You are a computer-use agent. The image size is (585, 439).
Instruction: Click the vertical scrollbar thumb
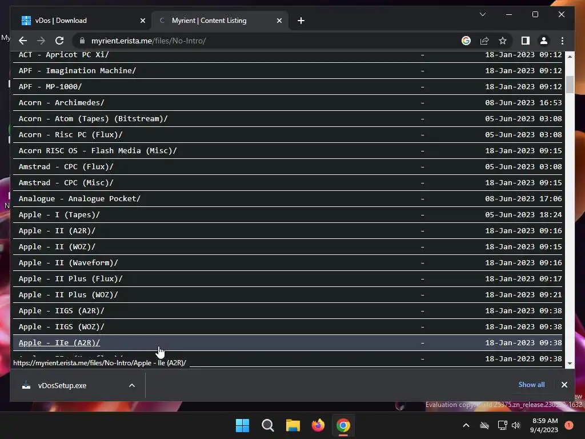570,85
